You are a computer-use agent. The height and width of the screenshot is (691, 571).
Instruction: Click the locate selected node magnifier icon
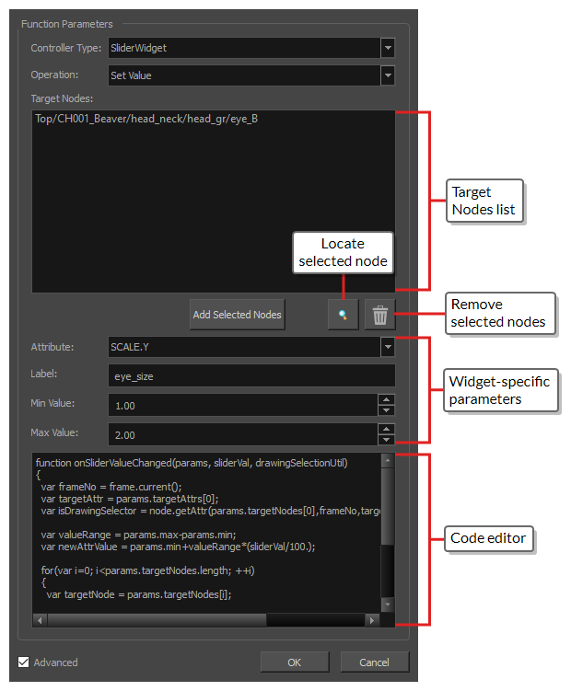(x=342, y=315)
